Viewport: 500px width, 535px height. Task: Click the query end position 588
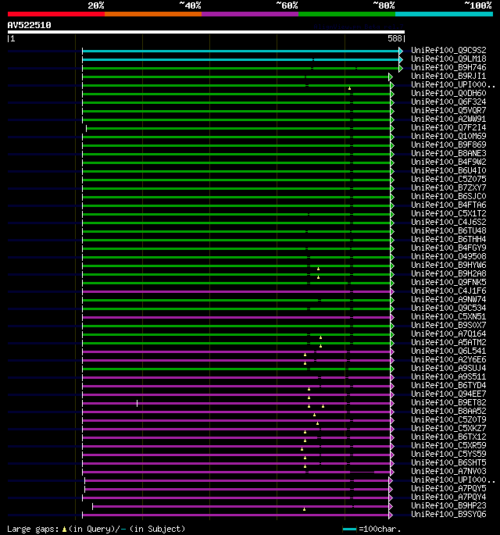point(395,38)
